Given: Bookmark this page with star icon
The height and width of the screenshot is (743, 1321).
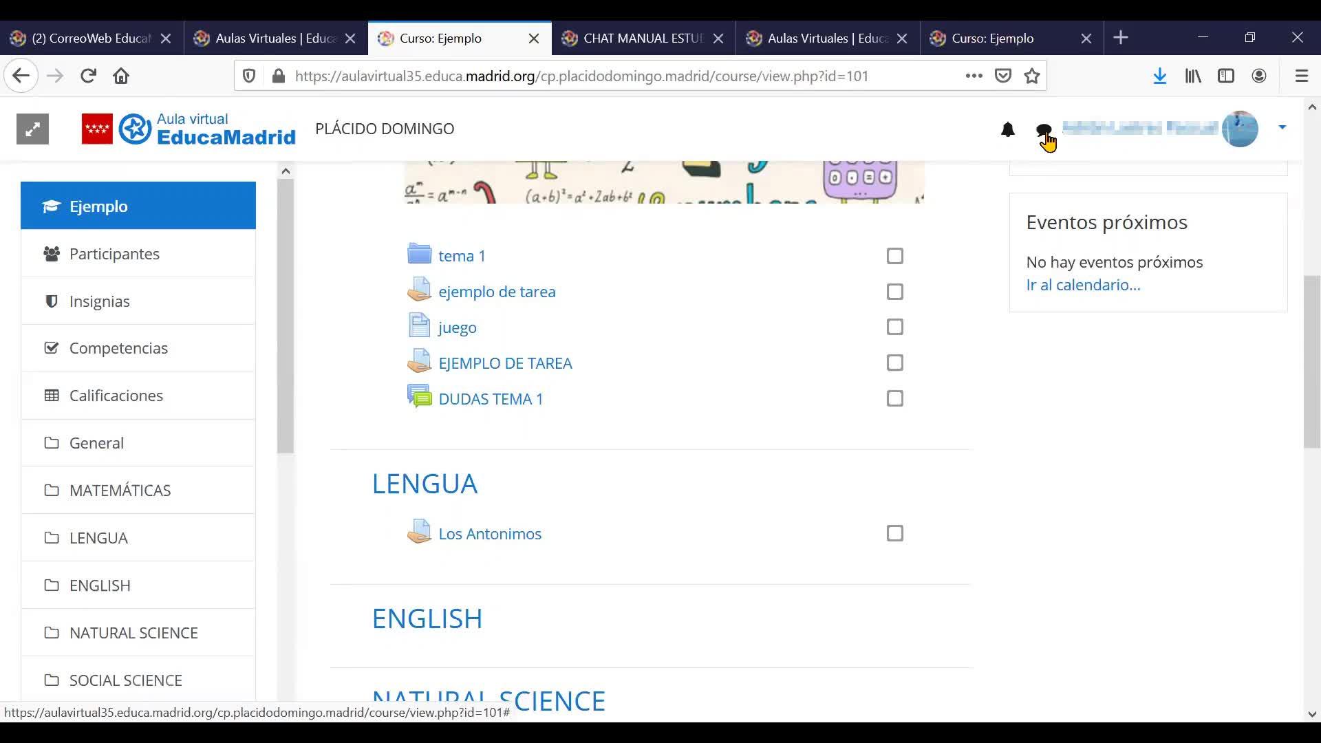Looking at the screenshot, I should (1031, 76).
